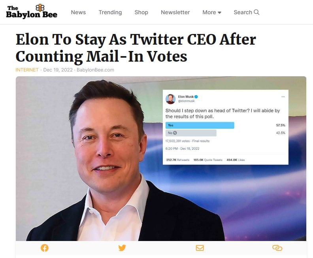The width and height of the screenshot is (313, 258).
Task: Select the 'No' poll option checkmark
Action: coord(175,133)
